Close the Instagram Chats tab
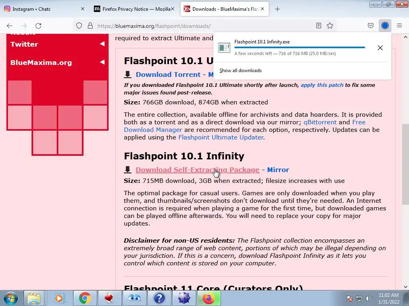The width and height of the screenshot is (409, 306). pos(83,9)
